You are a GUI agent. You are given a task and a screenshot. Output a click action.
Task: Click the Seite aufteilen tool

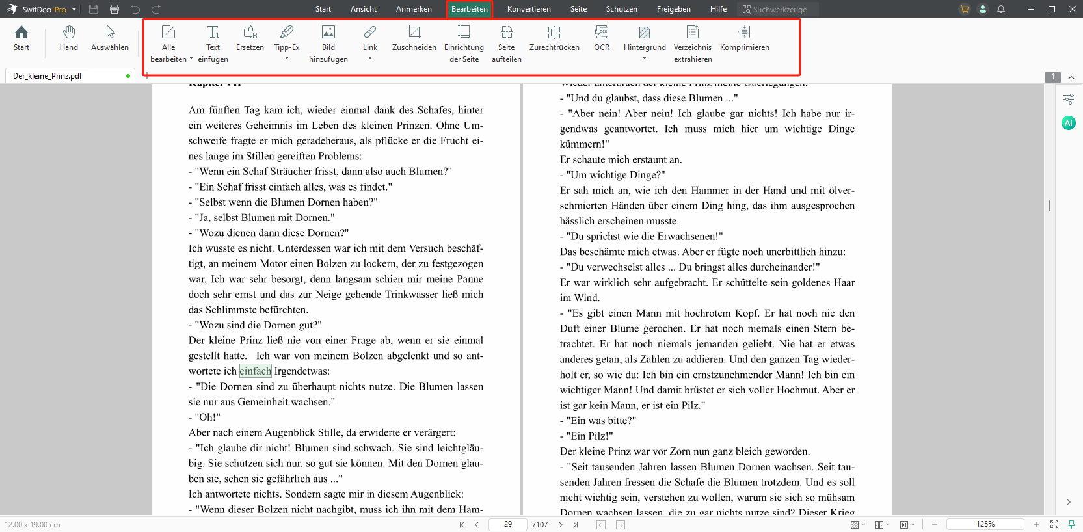point(507,44)
